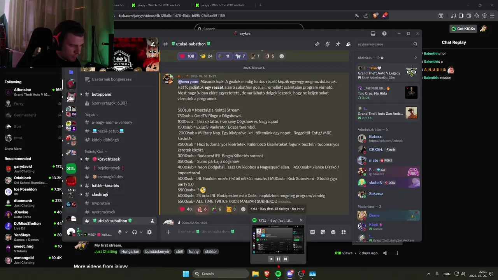Open a new browser tab

tap(260, 5)
